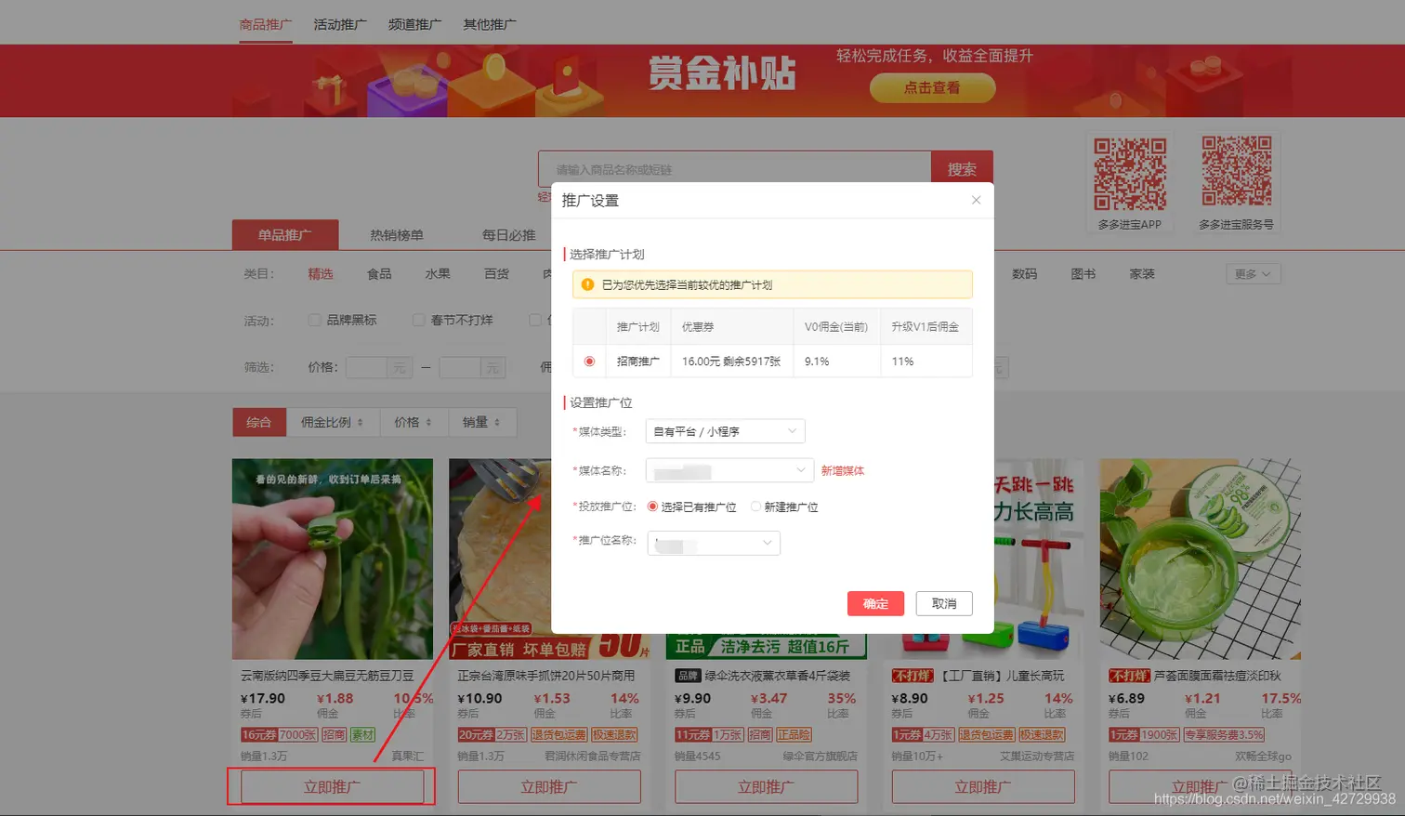Click the 多多进宝服务号 QR code
The image size is (1405, 816).
pyautogui.click(x=1237, y=171)
